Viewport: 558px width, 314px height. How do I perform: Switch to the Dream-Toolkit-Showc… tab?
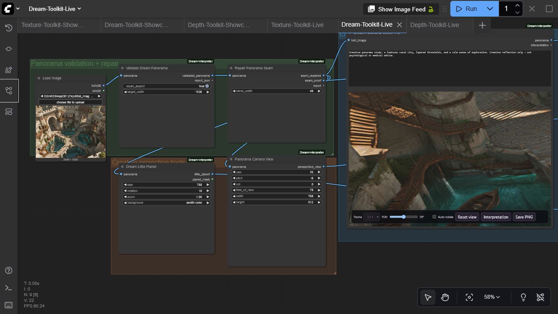(136, 25)
